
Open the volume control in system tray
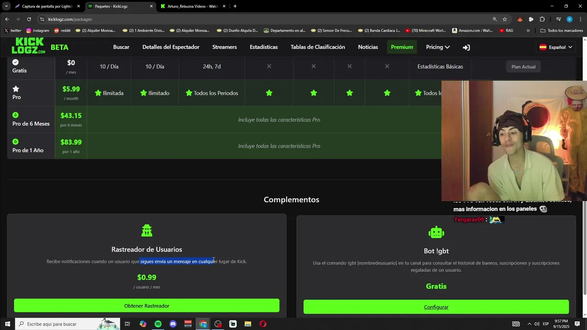tap(537, 324)
